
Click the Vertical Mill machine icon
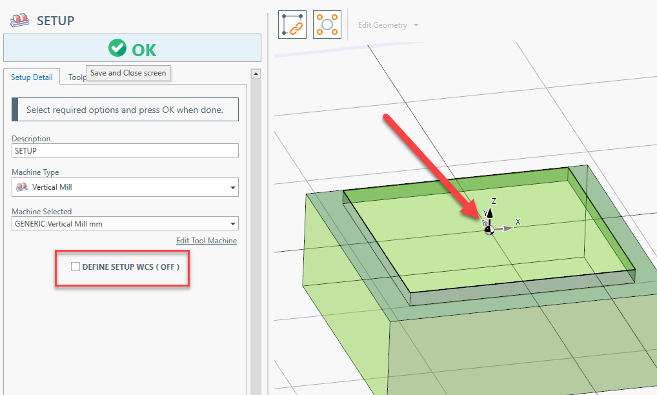22,187
